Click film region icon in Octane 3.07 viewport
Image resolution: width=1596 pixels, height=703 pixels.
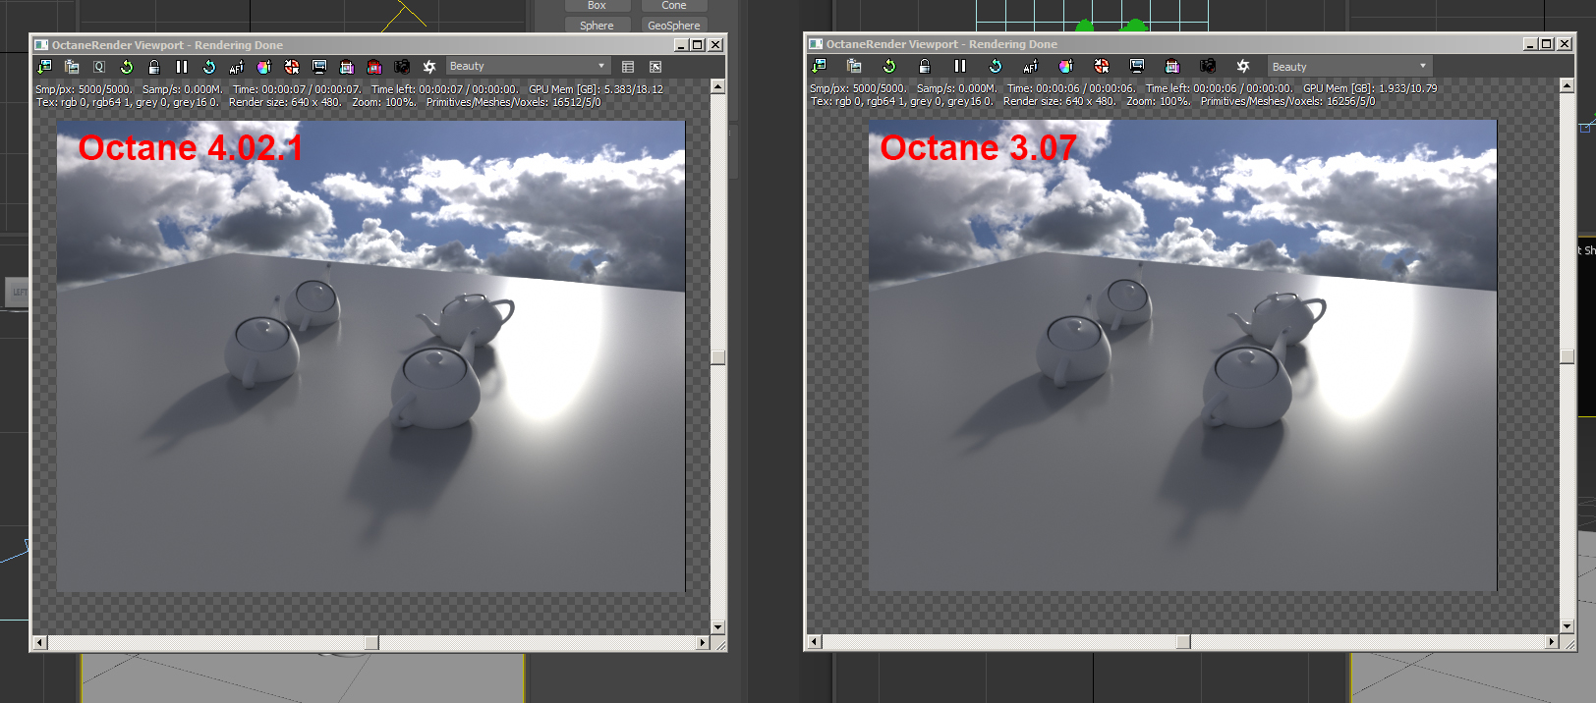[x=1172, y=66]
